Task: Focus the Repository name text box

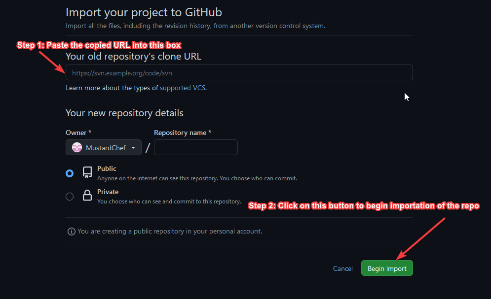Action: pyautogui.click(x=196, y=148)
